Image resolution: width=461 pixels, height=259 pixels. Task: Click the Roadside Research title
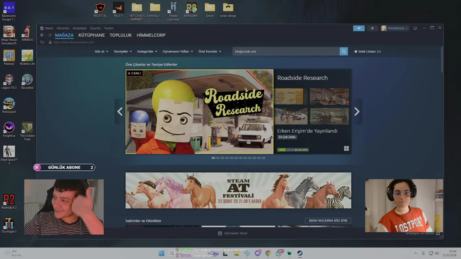click(x=302, y=78)
